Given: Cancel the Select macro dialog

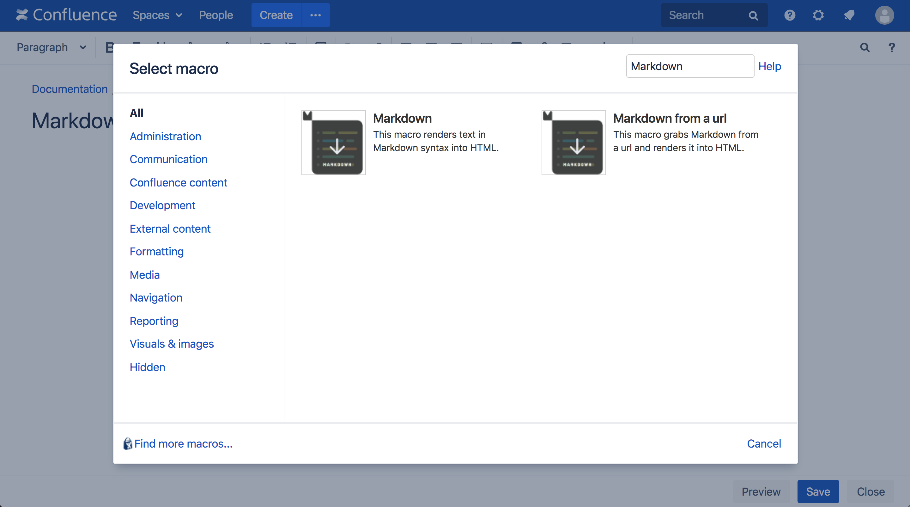Looking at the screenshot, I should point(764,443).
